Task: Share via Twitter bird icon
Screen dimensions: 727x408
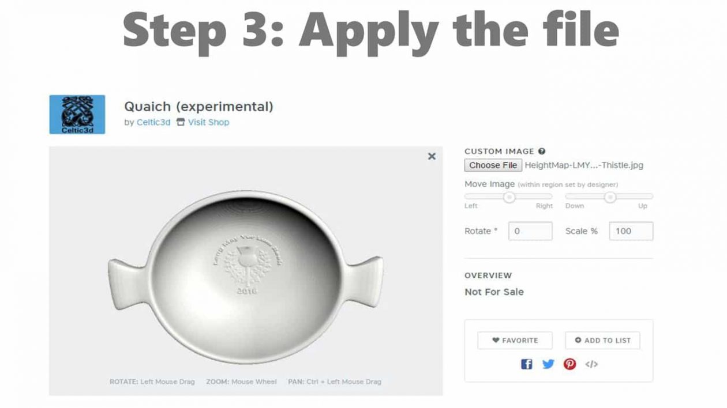Action: pos(548,364)
